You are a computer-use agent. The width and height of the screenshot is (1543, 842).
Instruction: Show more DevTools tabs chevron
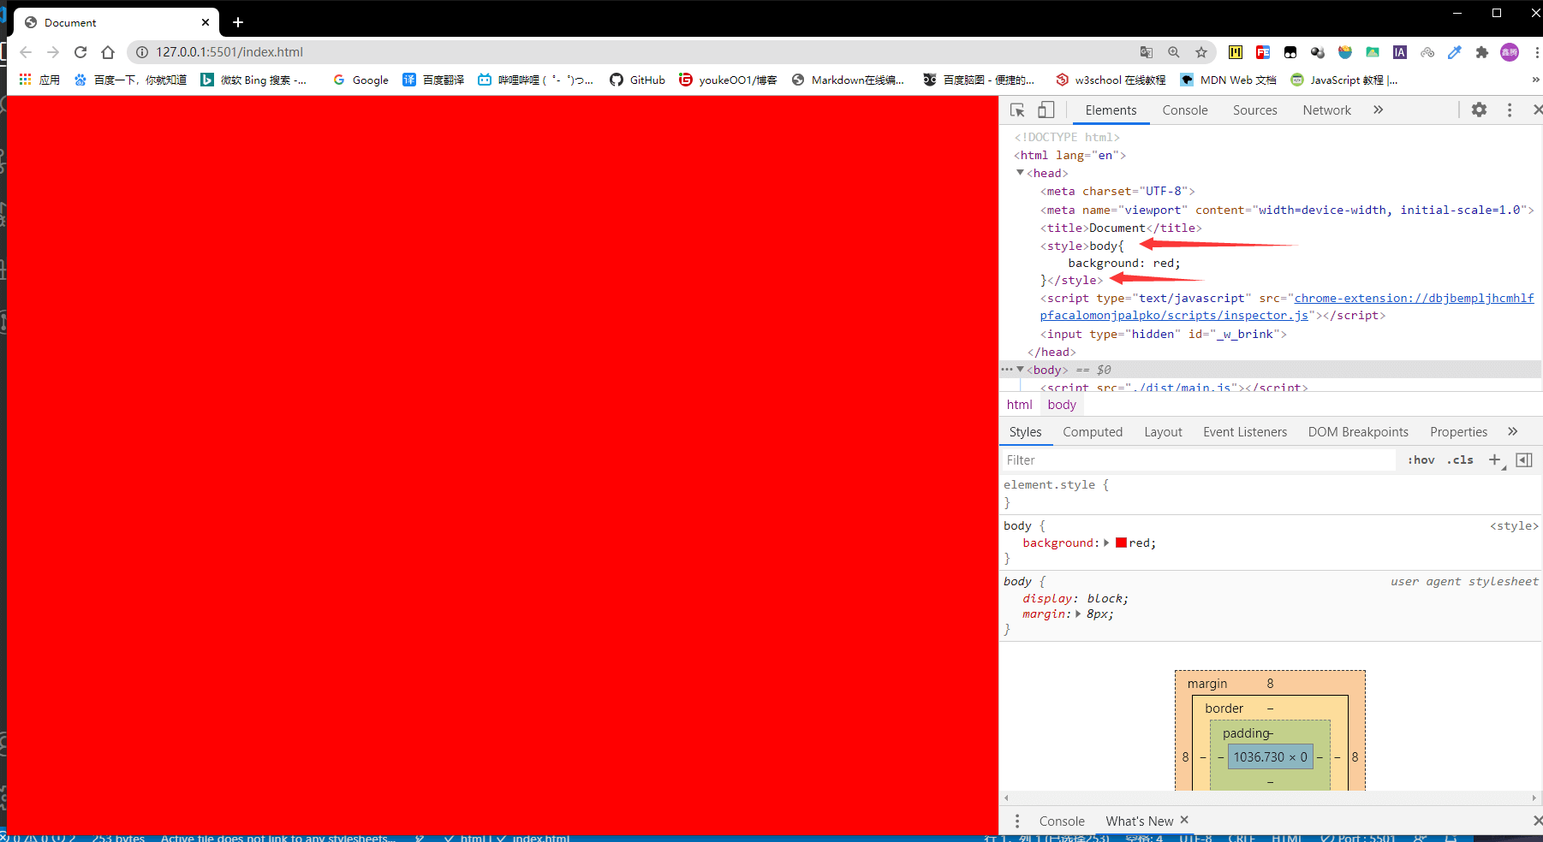click(x=1378, y=110)
